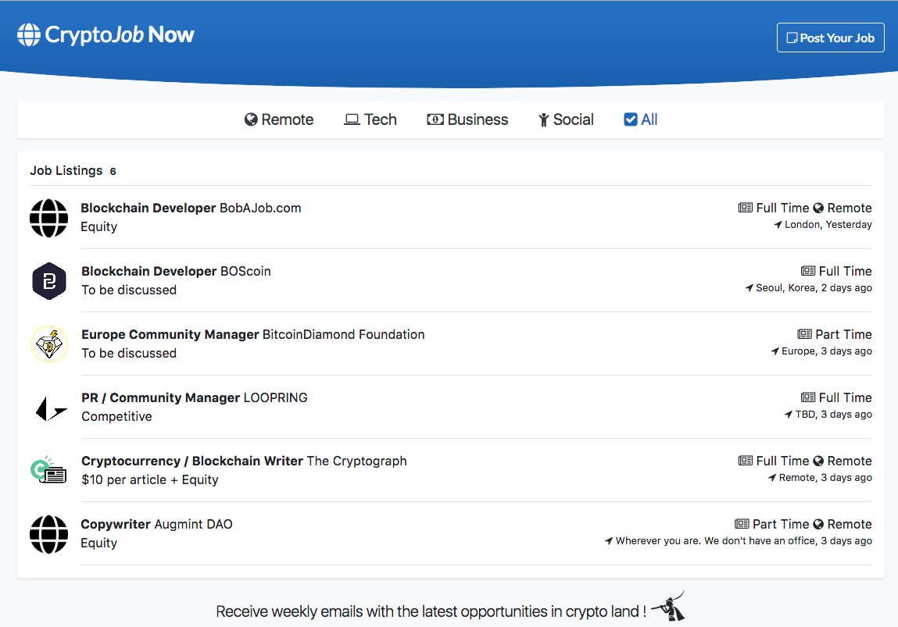Screen dimensions: 898x627
Task: Click Remote globe icon in BobAJob.com row
Action: tap(818, 208)
